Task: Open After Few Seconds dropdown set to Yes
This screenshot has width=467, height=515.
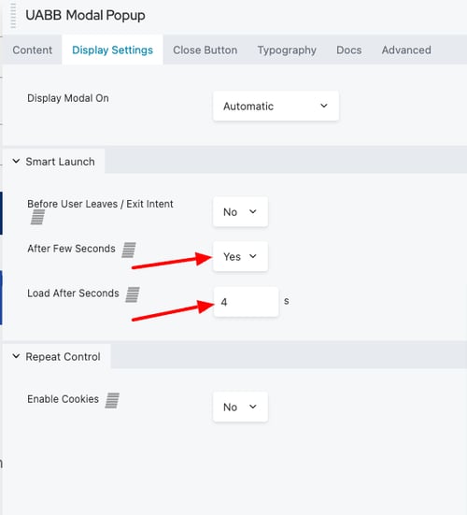Action: tap(241, 256)
